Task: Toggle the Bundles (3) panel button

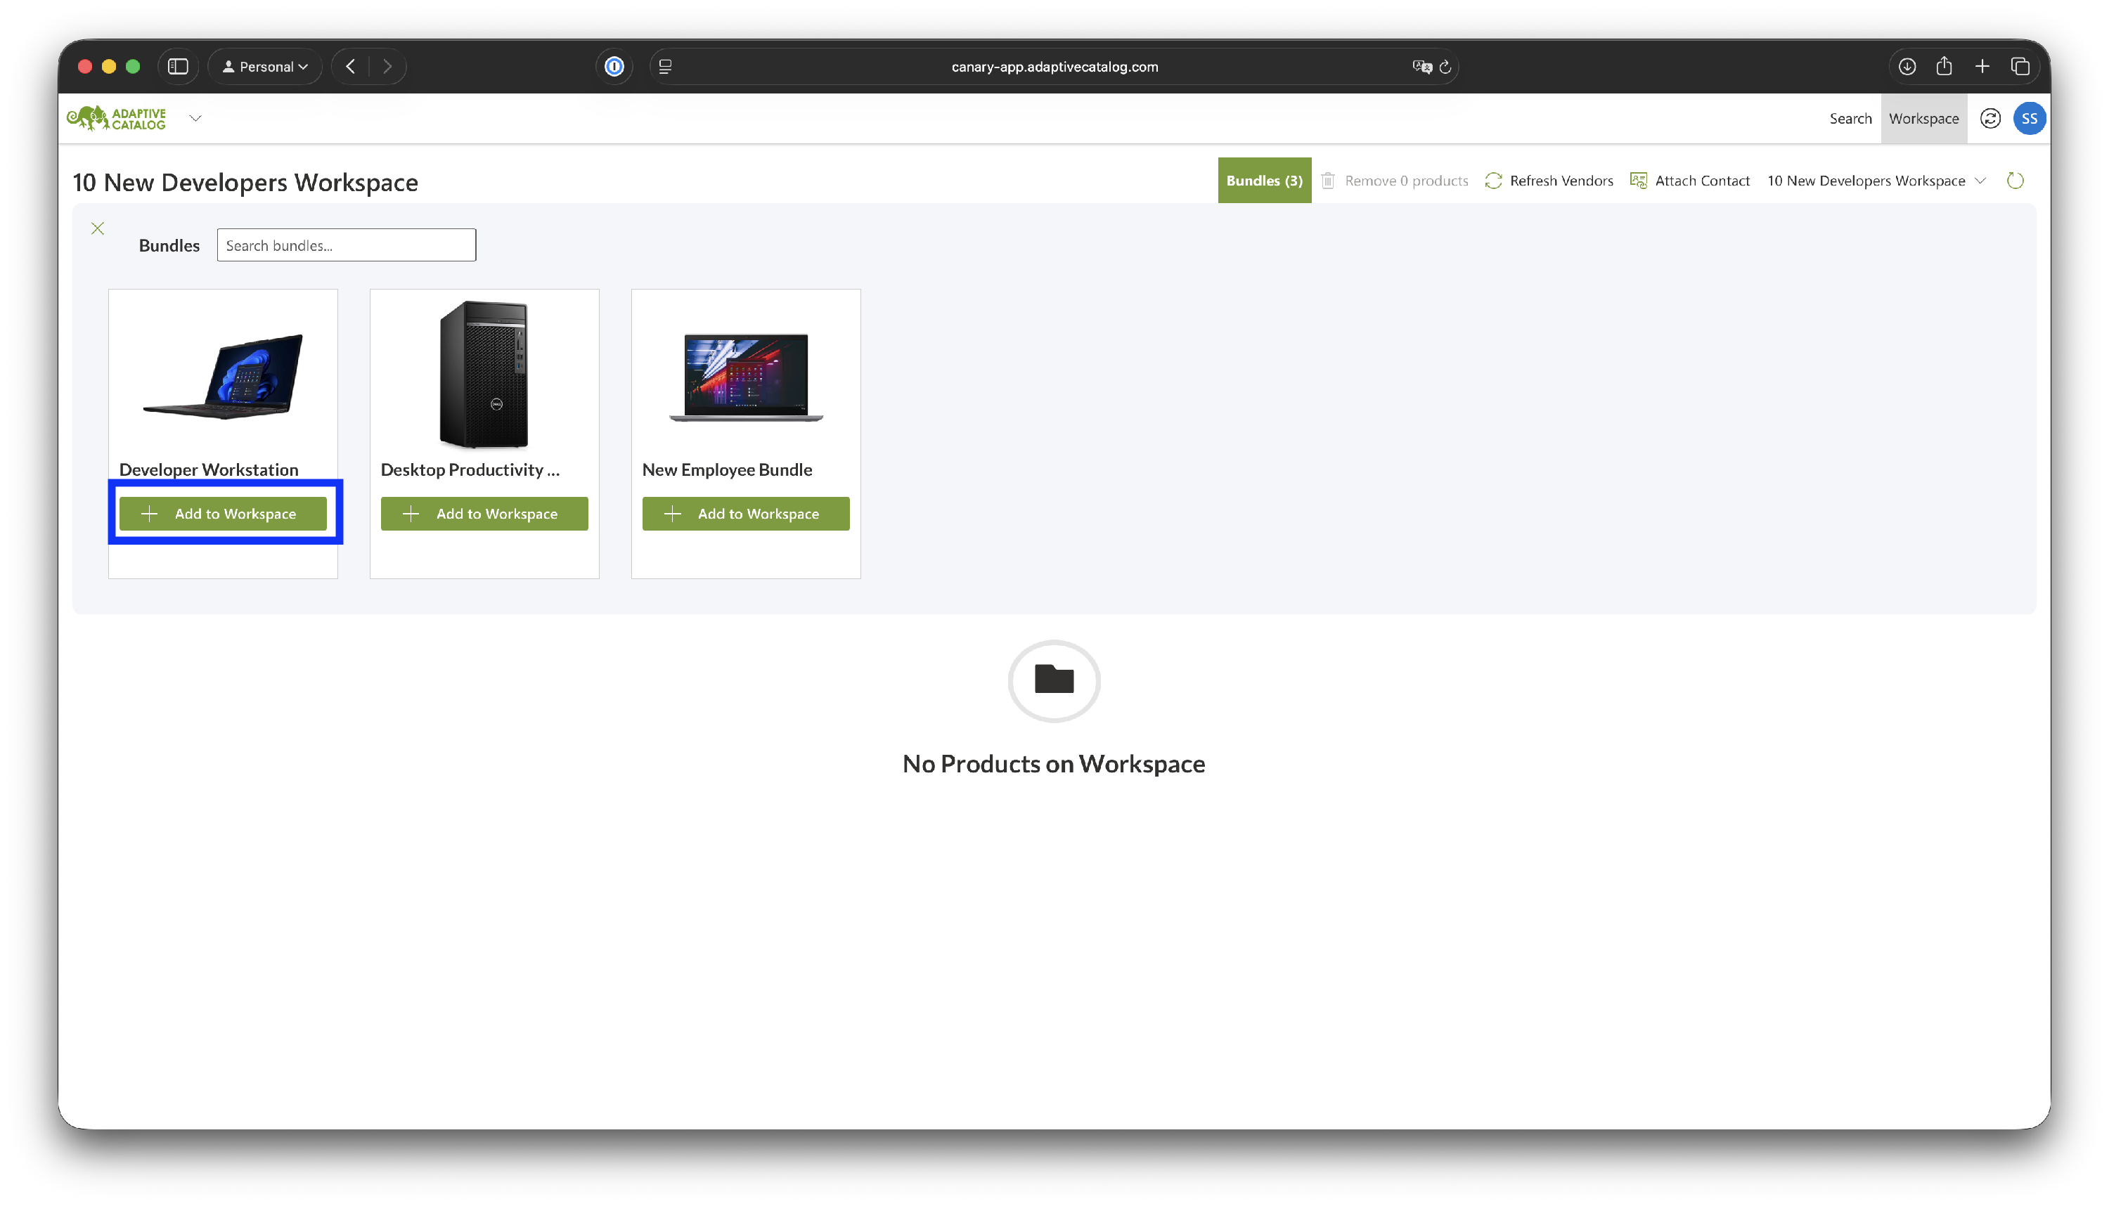Action: click(1264, 181)
